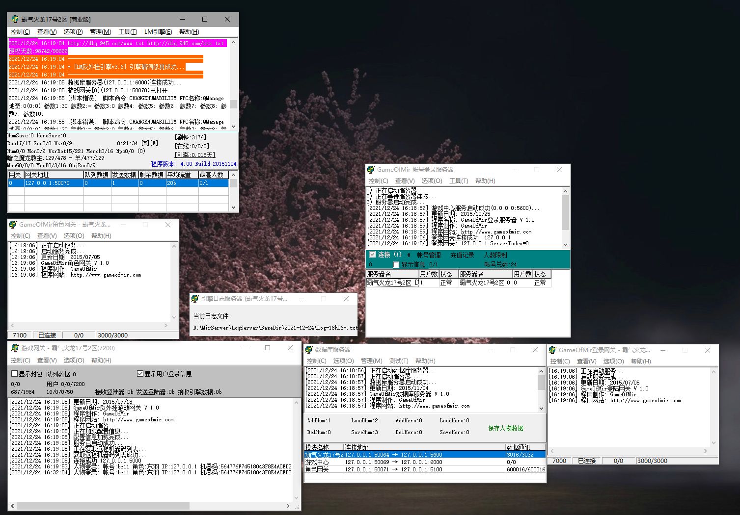Click the app icon of the 霸气火龙17号2区 [商业版] window
The image size is (740, 515).
15,19
